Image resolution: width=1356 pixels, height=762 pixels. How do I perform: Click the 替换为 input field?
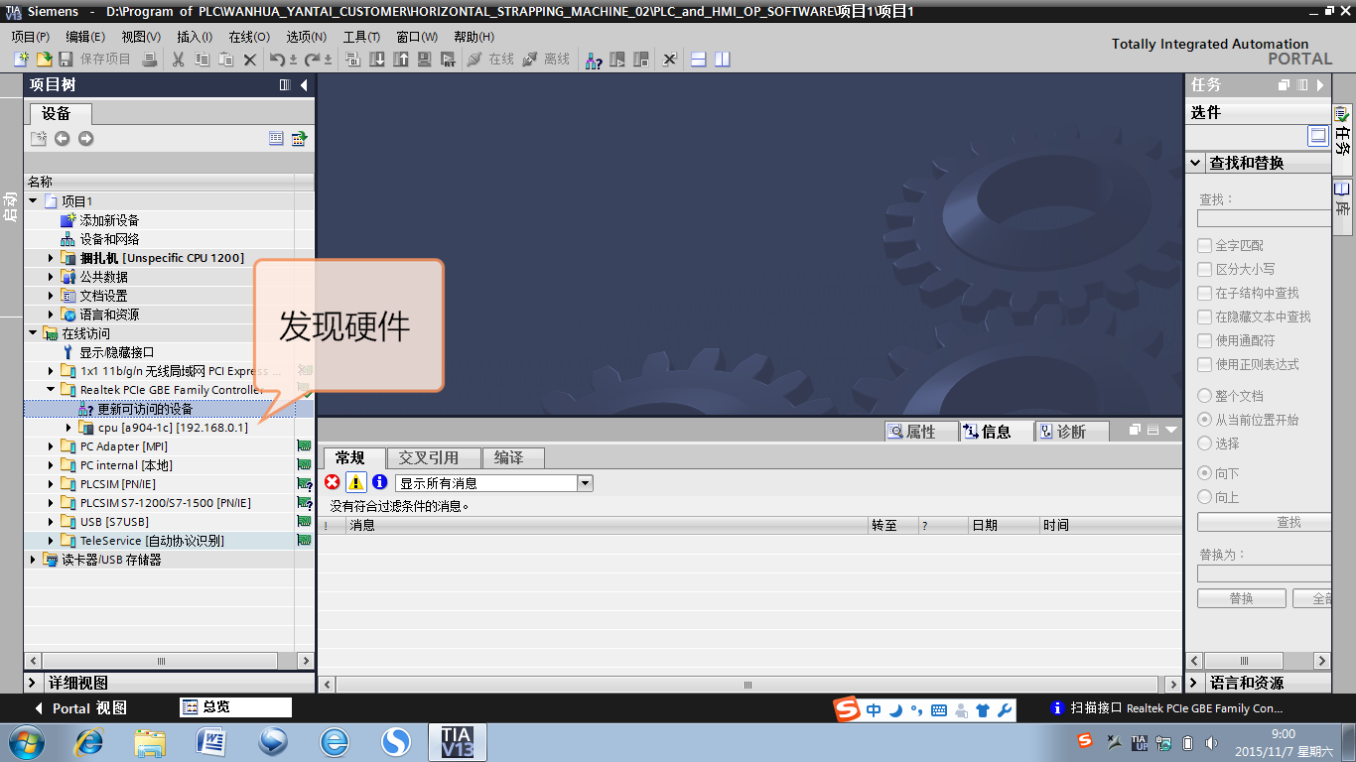tap(1264, 573)
